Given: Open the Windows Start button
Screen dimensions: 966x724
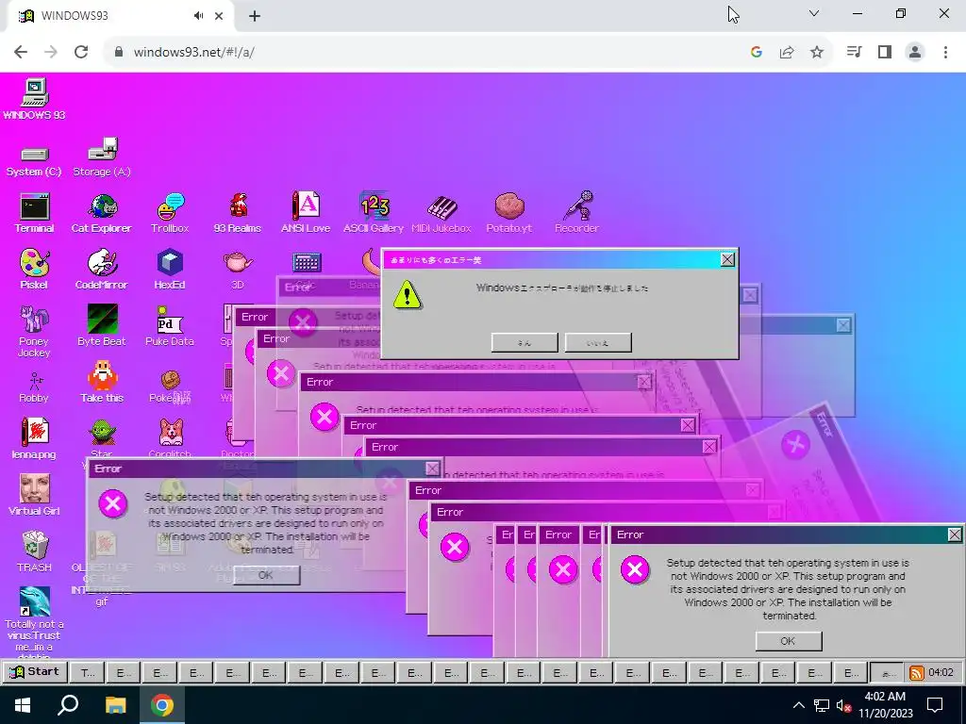Looking at the screenshot, I should (23, 705).
